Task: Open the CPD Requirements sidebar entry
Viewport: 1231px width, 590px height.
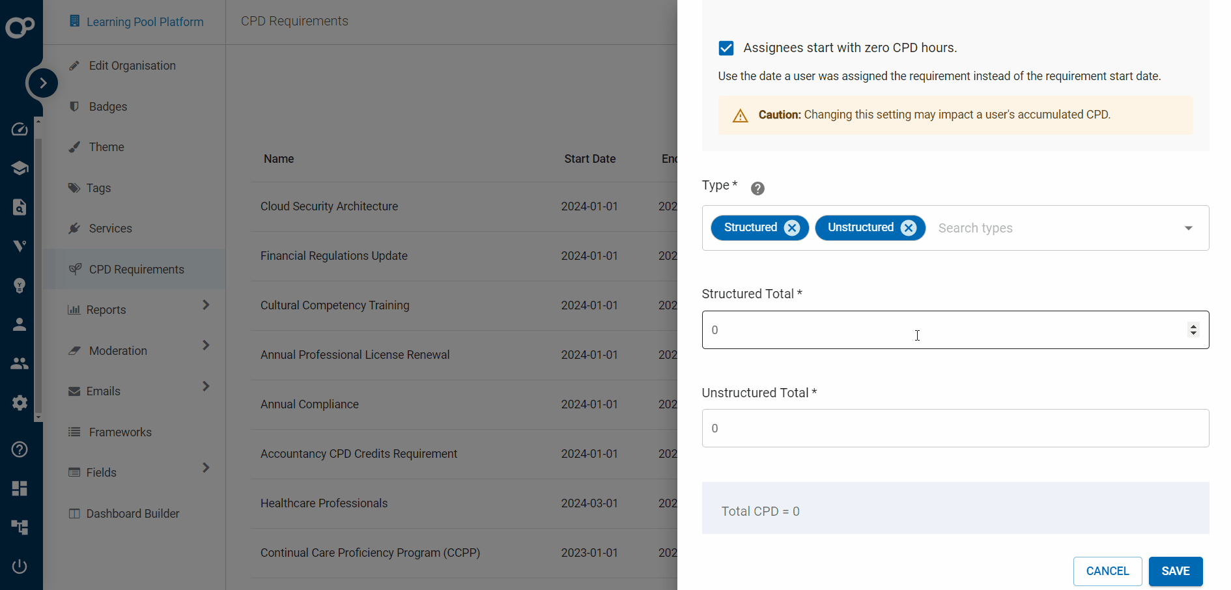Action: click(136, 269)
